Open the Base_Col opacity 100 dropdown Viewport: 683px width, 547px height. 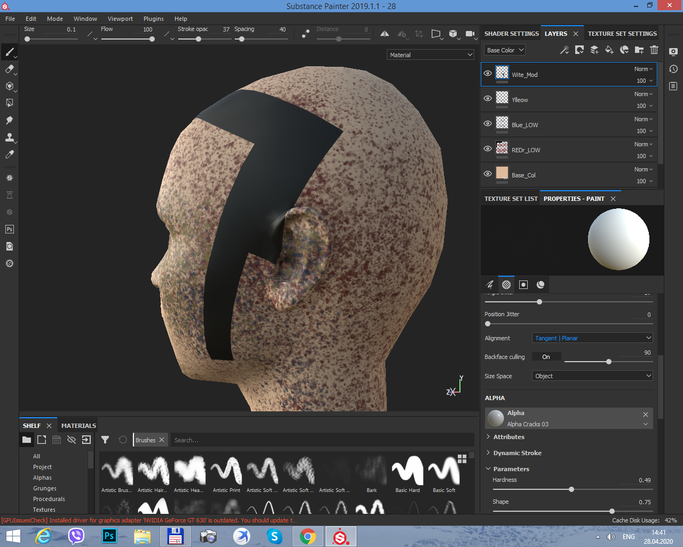(x=645, y=181)
